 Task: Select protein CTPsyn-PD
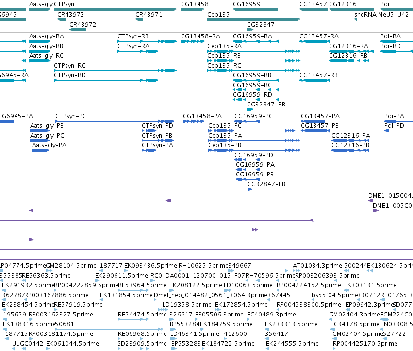pyautogui.click(x=149, y=131)
